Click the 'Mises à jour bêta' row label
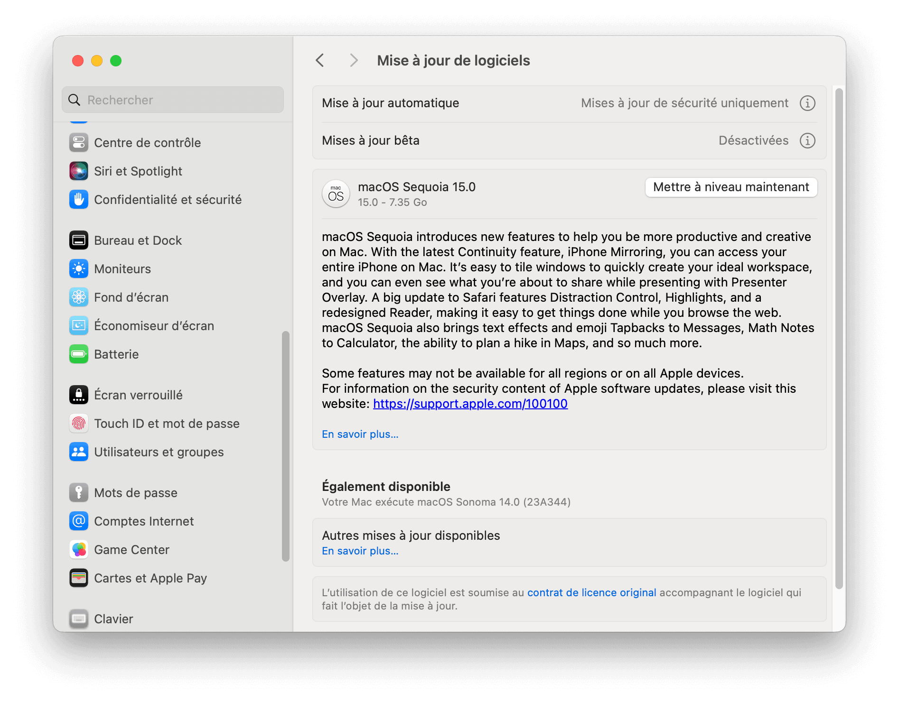The width and height of the screenshot is (899, 702). 371,141
